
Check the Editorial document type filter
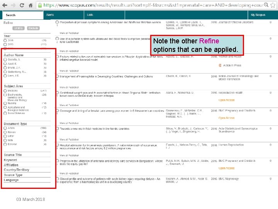[5, 144]
